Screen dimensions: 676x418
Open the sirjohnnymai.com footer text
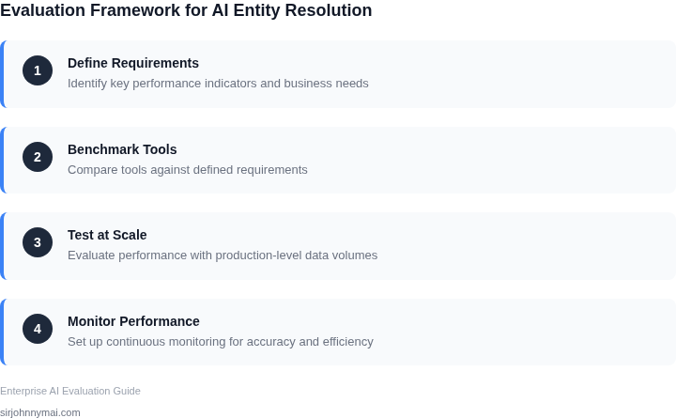point(40,412)
